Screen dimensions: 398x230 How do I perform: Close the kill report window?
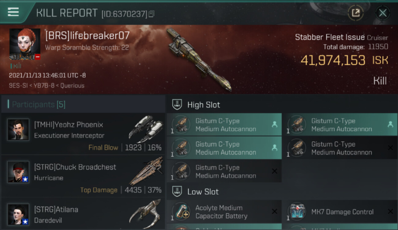[383, 13]
